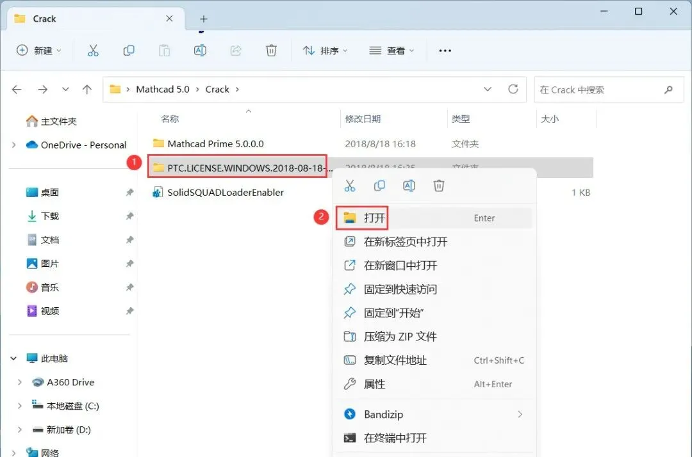Expand the OneDrive - Personal node
Viewport: 692px width, 457px height.
13,145
